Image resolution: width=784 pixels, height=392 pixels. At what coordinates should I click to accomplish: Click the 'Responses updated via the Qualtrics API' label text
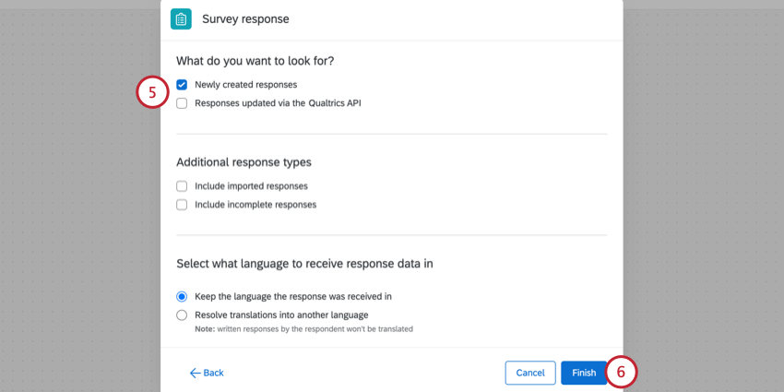click(x=278, y=103)
